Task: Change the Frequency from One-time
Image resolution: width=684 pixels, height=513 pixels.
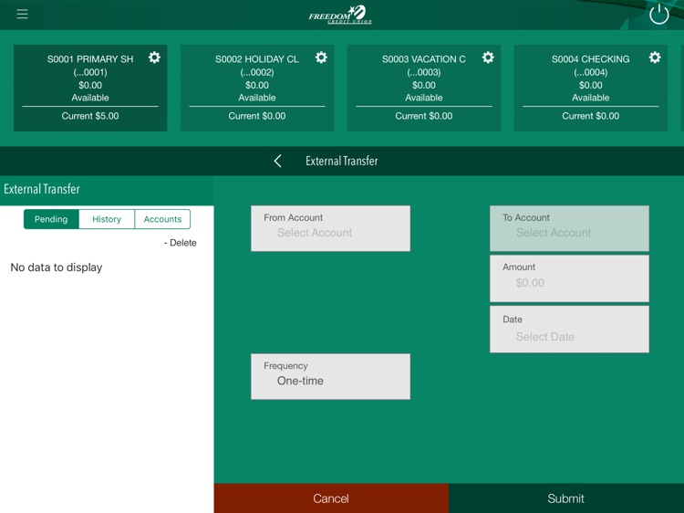Action: click(x=331, y=376)
